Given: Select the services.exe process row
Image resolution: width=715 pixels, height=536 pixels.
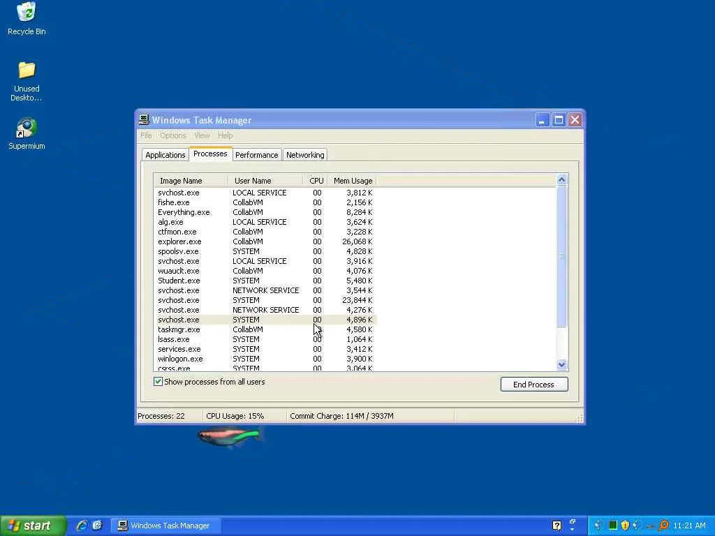Looking at the screenshot, I should [x=265, y=349].
